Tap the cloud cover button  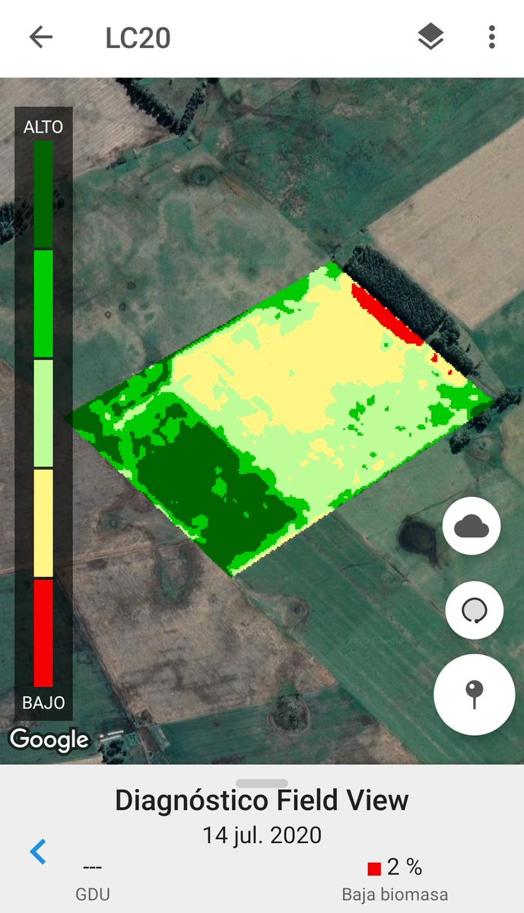pos(473,526)
